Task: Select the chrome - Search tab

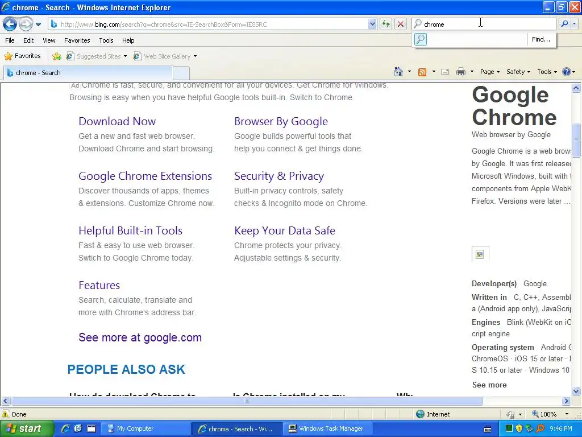Action: point(88,73)
